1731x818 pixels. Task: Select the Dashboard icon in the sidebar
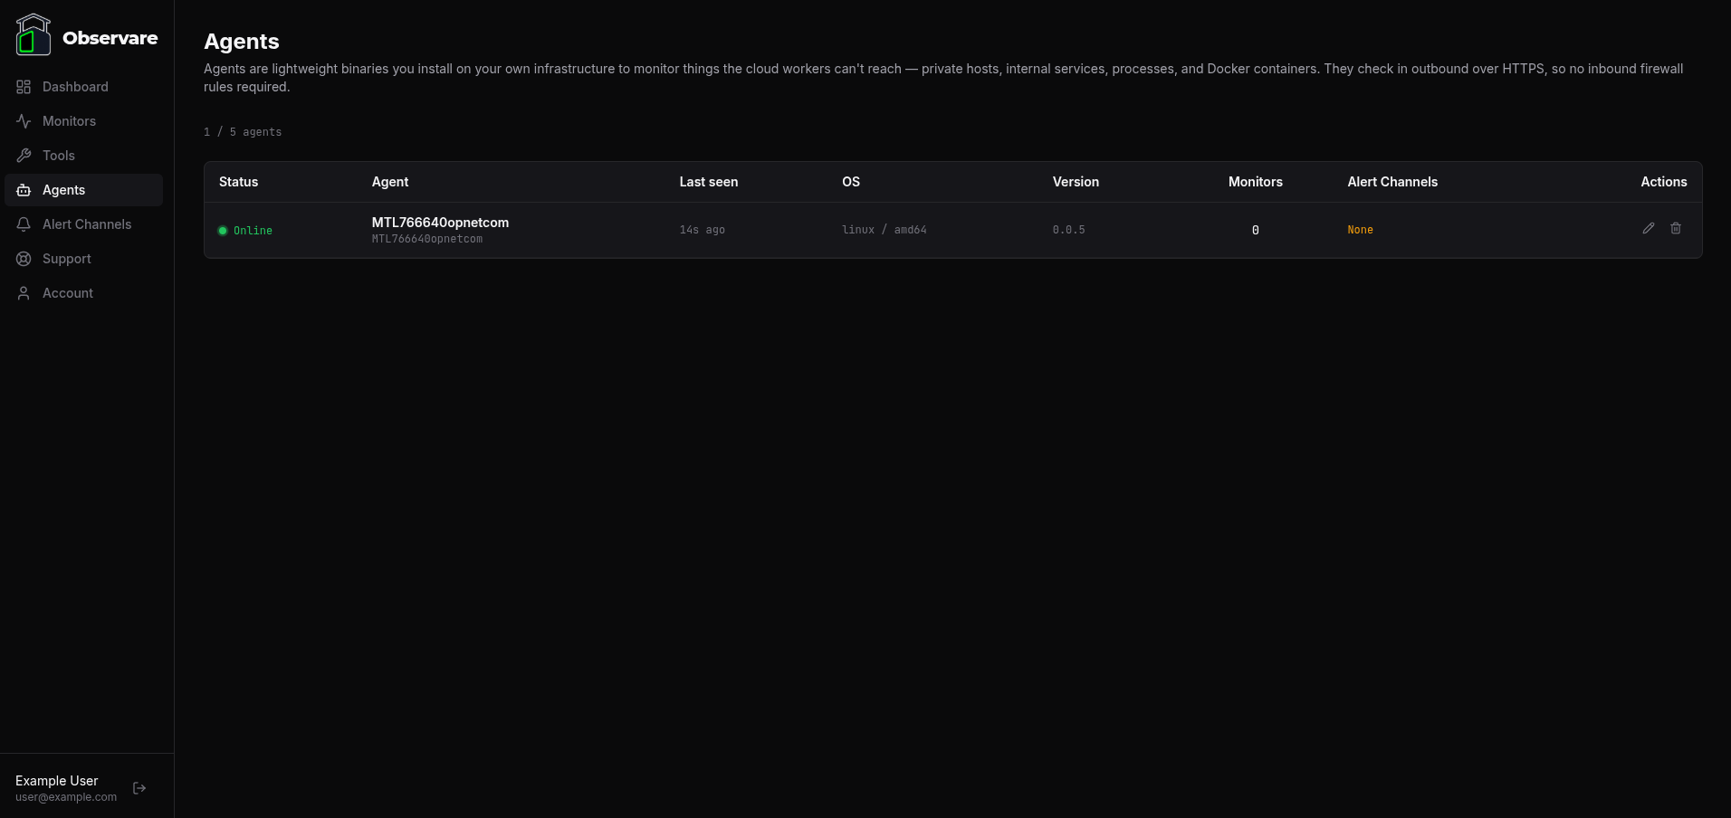coord(24,87)
